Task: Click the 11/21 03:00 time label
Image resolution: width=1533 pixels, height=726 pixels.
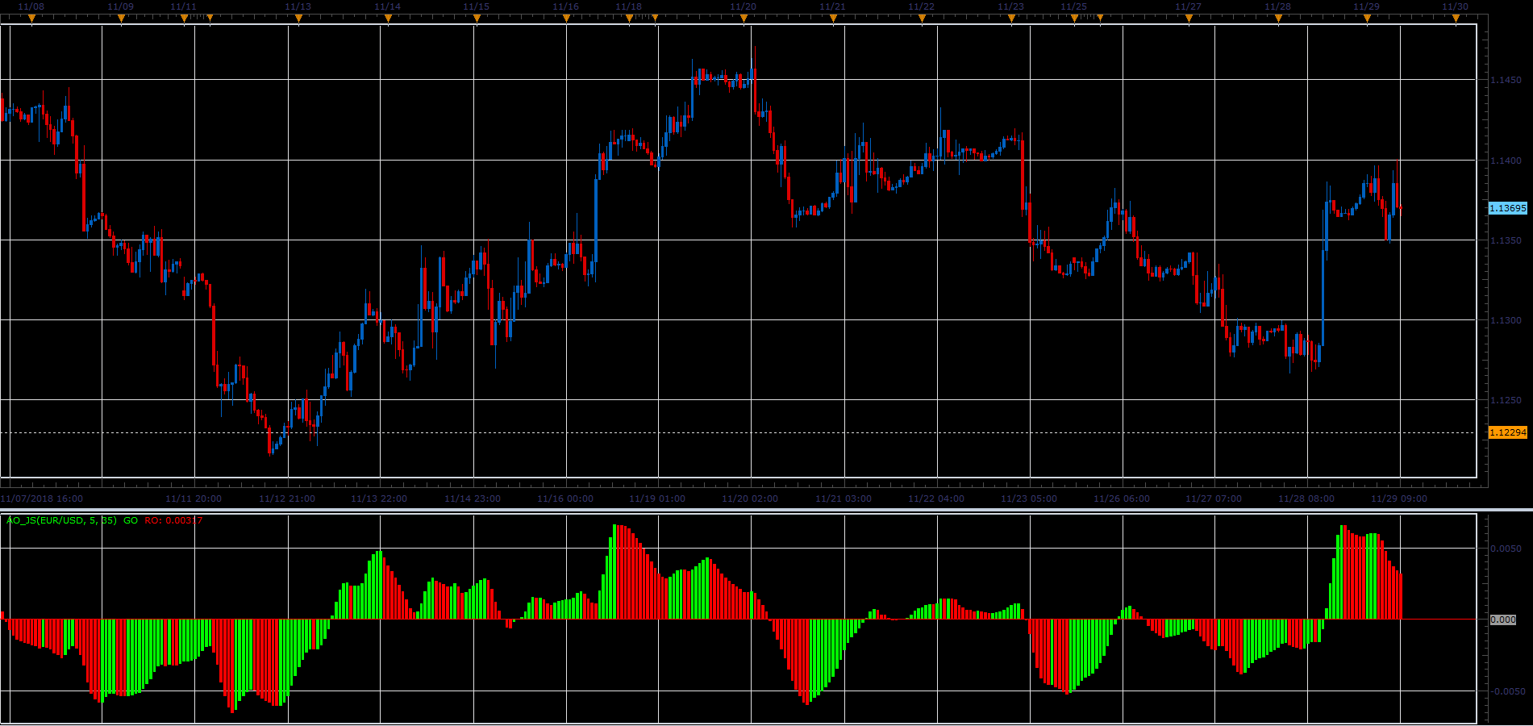Action: point(844,499)
